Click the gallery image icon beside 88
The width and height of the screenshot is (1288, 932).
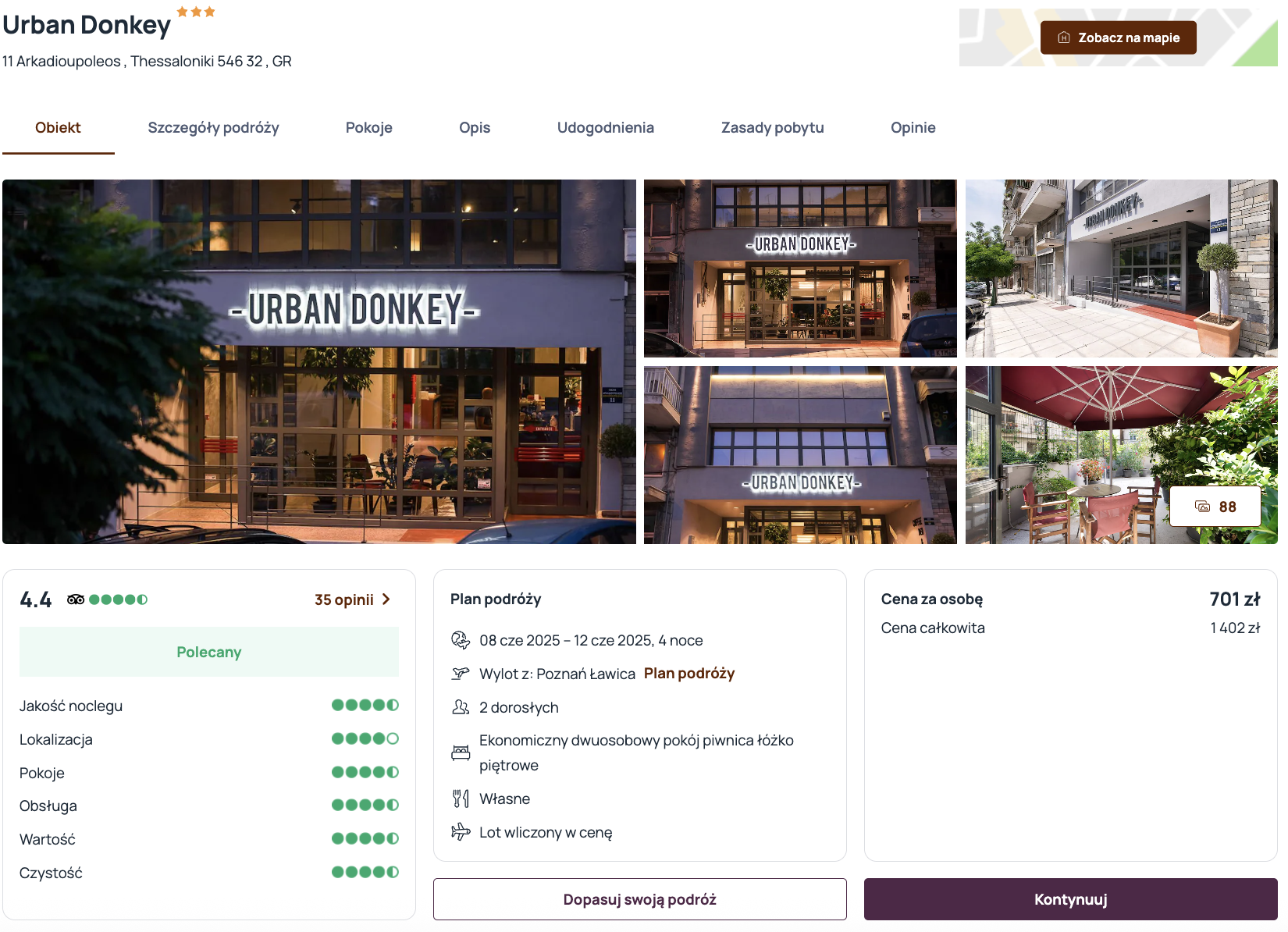point(1203,507)
